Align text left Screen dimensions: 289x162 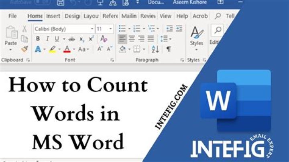(122, 38)
